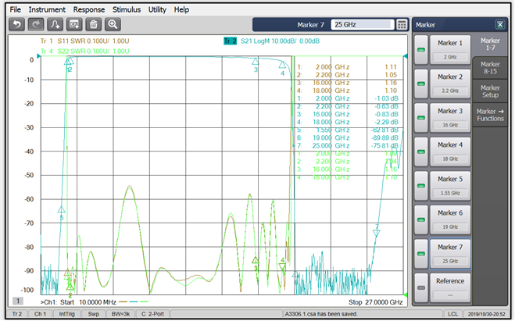Open the Response menu

coord(89,9)
